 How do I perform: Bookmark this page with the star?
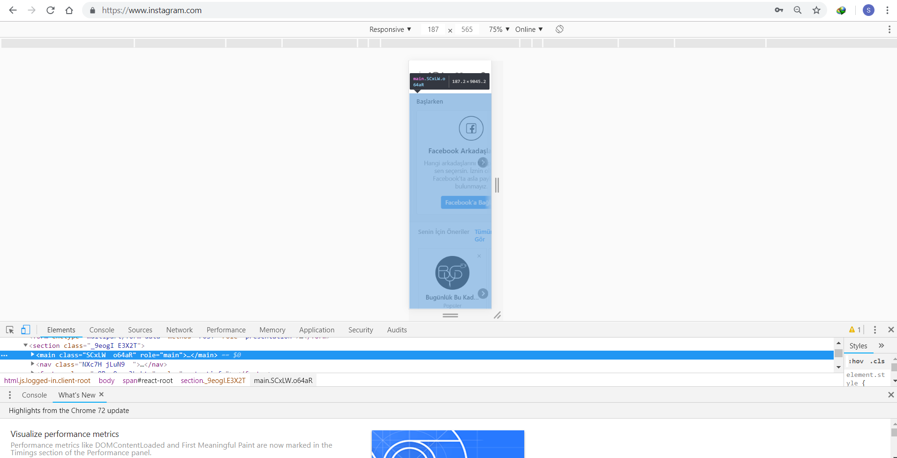coord(816,10)
